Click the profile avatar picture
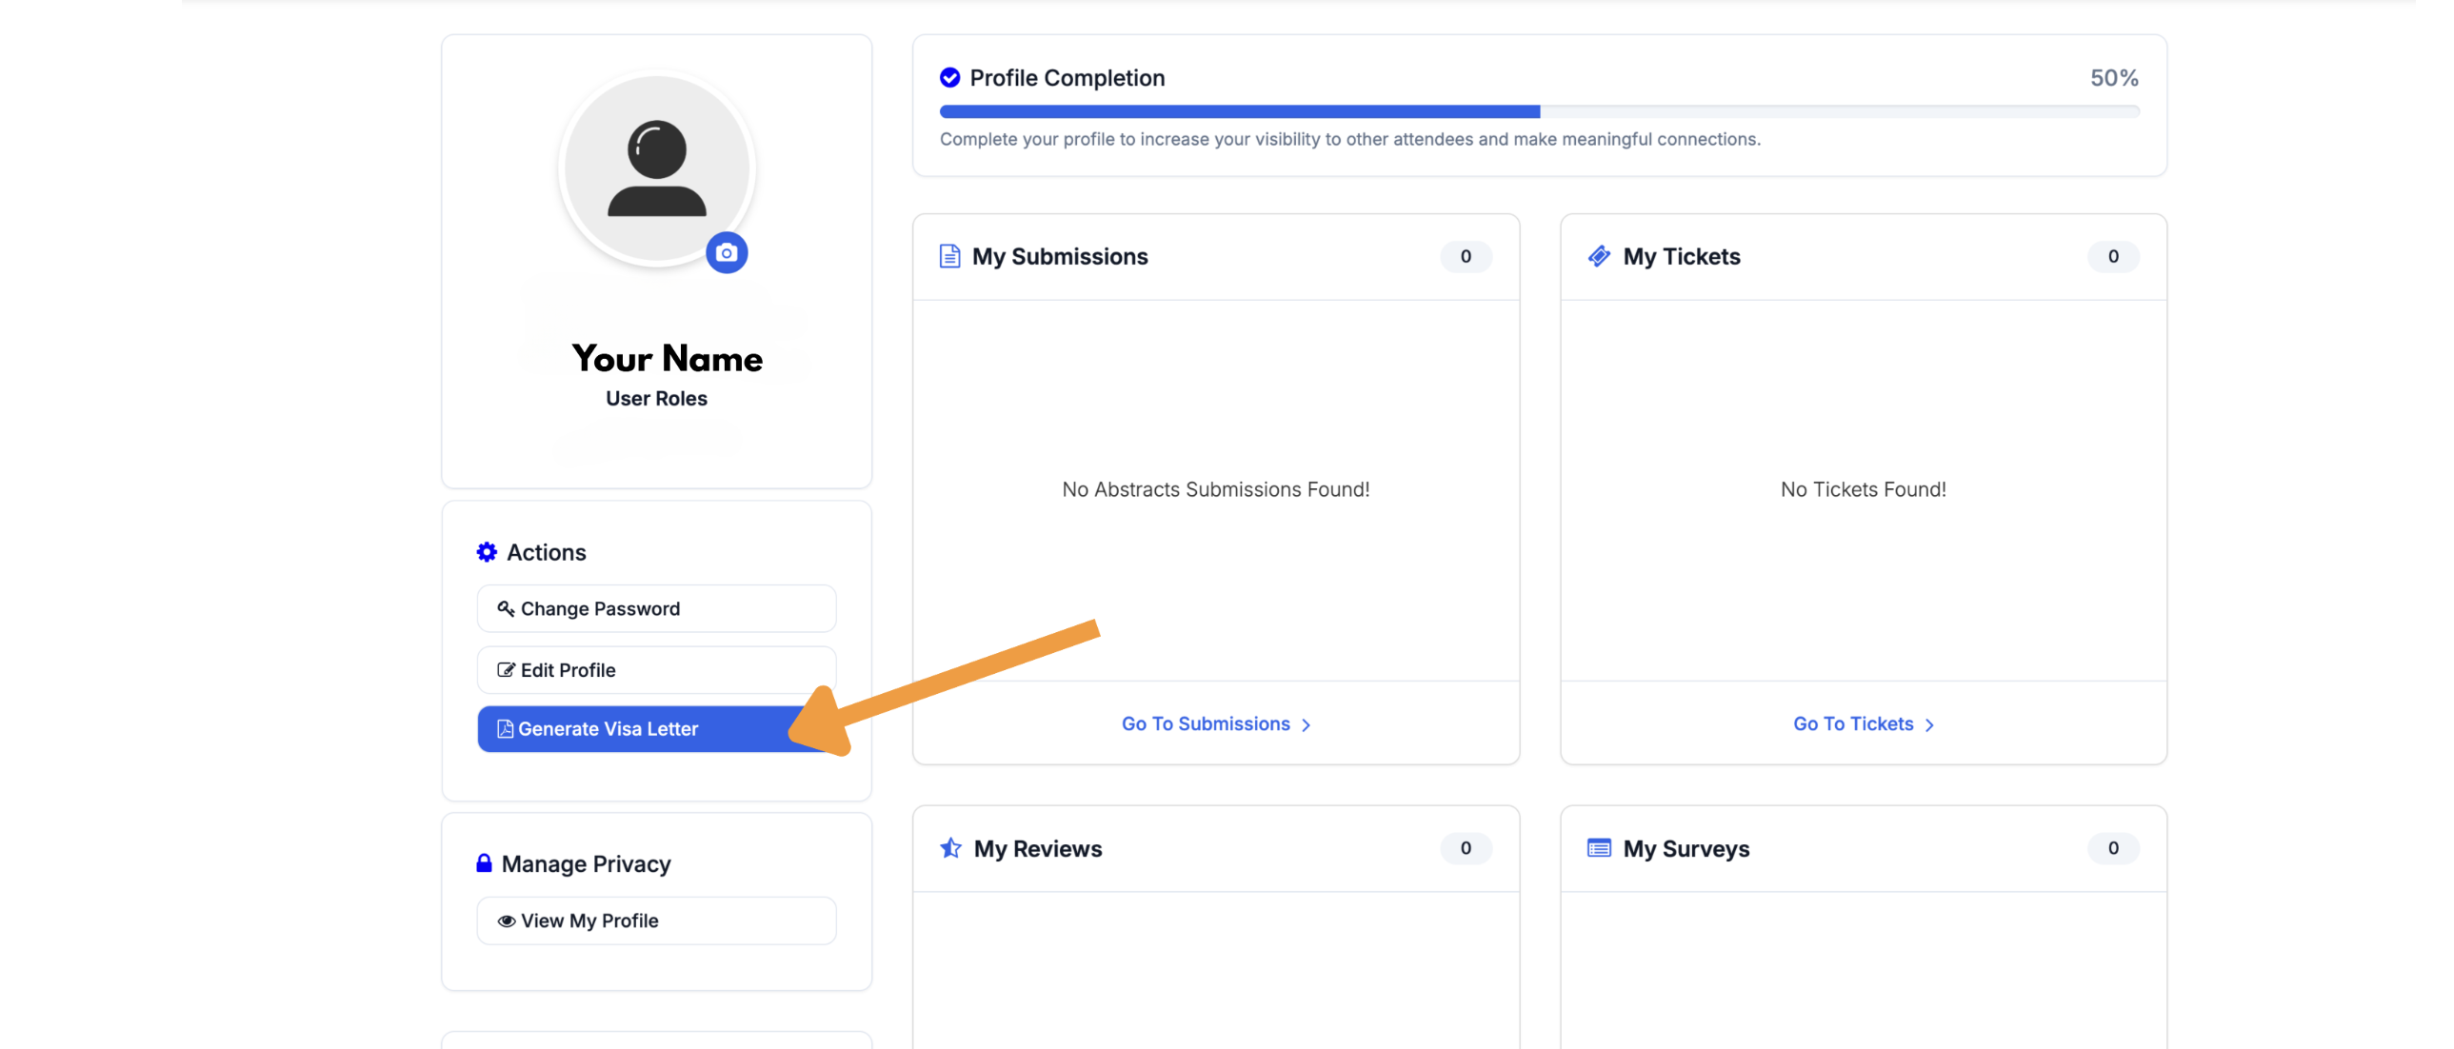The height and width of the screenshot is (1049, 2454). (x=656, y=168)
